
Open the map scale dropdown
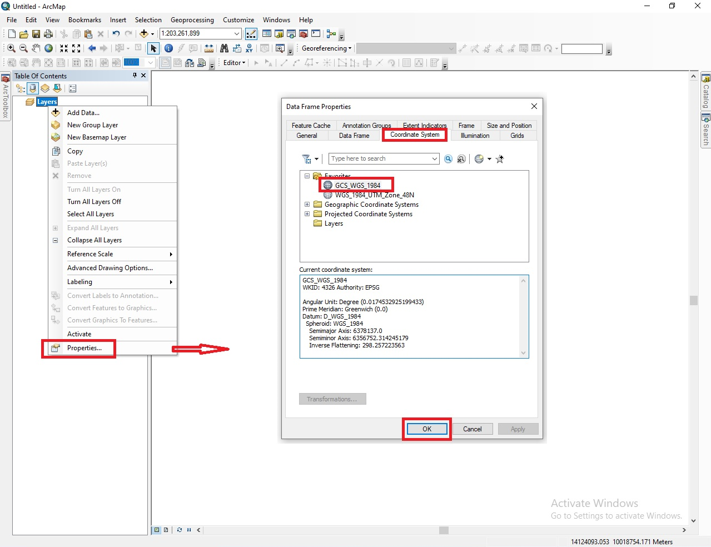(x=237, y=34)
